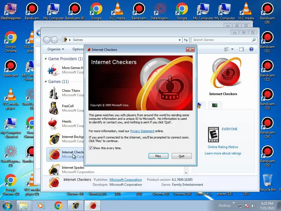The image size is (281, 211).
Task: Collapse the Games (11) group
Action: pos(46,81)
